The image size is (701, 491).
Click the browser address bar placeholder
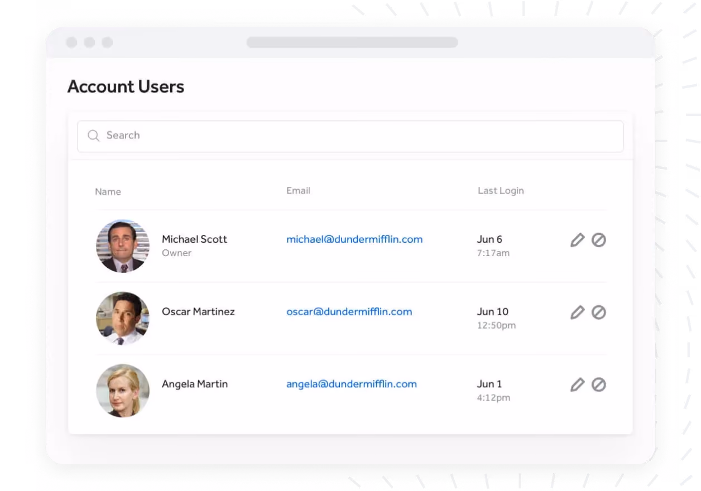[352, 42]
